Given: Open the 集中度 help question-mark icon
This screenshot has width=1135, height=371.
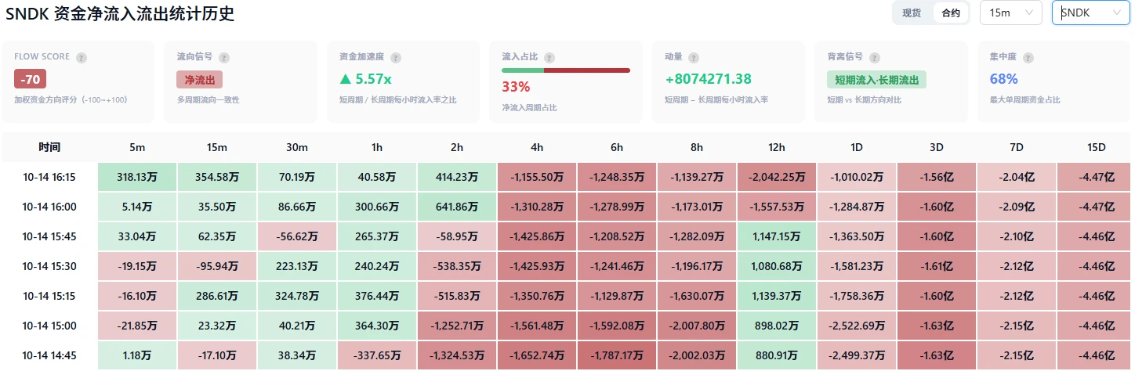Looking at the screenshot, I should pyautogui.click(x=1028, y=58).
